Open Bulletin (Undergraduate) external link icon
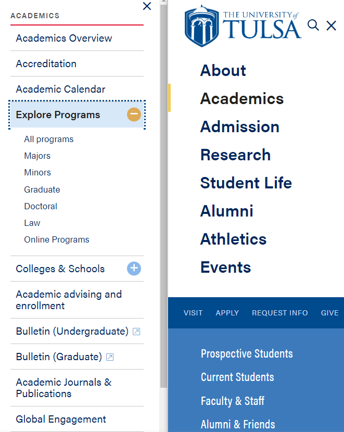 [136, 332]
